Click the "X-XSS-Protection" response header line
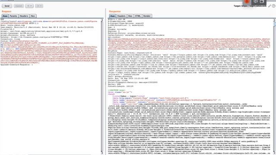Image resolution: width=276 pixels, height=155 pixels. (126, 25)
